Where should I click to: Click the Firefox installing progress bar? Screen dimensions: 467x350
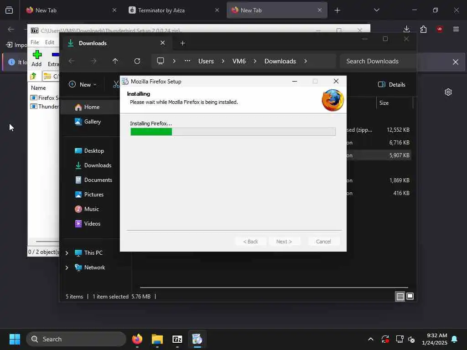coord(233,132)
